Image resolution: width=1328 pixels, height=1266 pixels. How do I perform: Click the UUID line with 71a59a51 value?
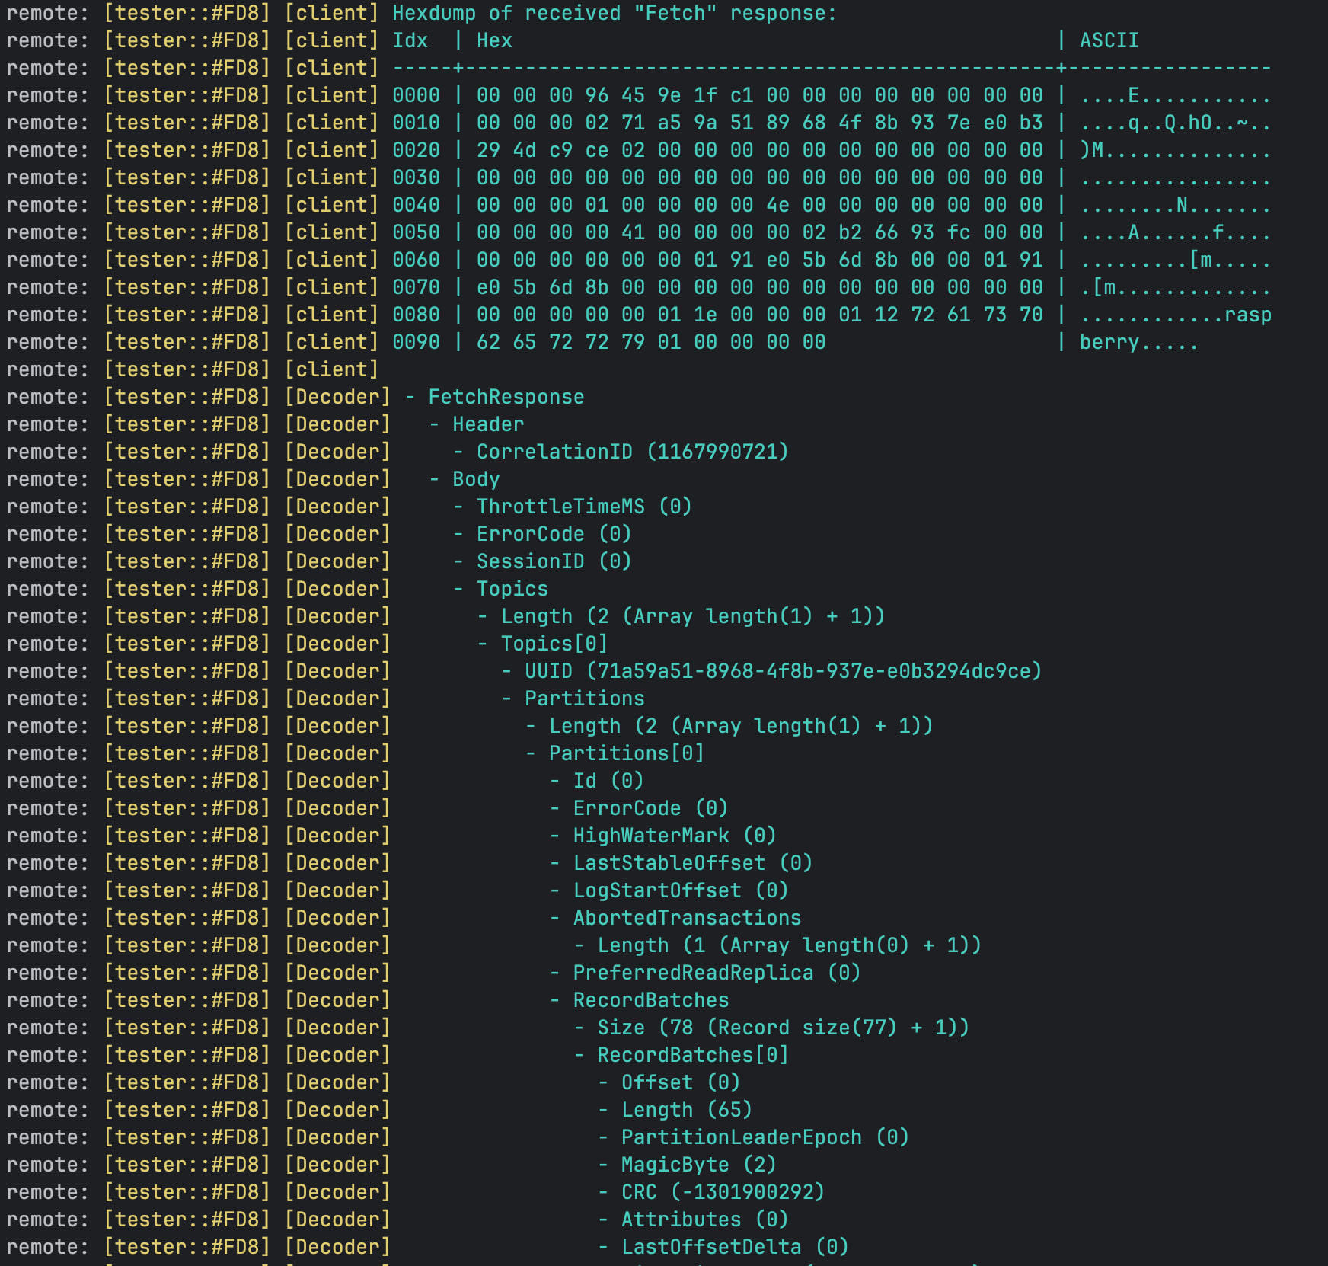tap(783, 672)
